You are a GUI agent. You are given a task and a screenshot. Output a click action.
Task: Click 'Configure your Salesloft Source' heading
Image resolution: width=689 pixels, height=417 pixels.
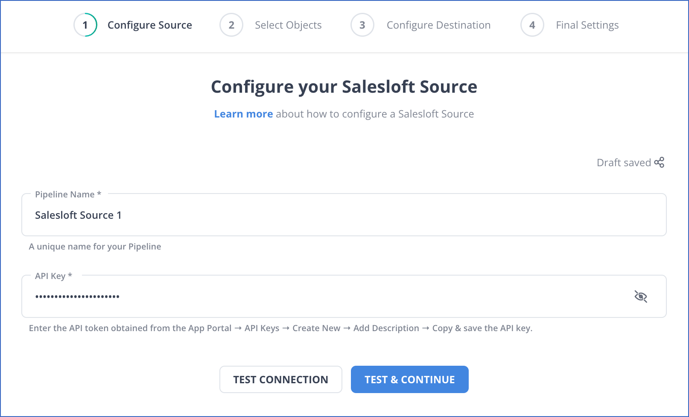tap(344, 87)
